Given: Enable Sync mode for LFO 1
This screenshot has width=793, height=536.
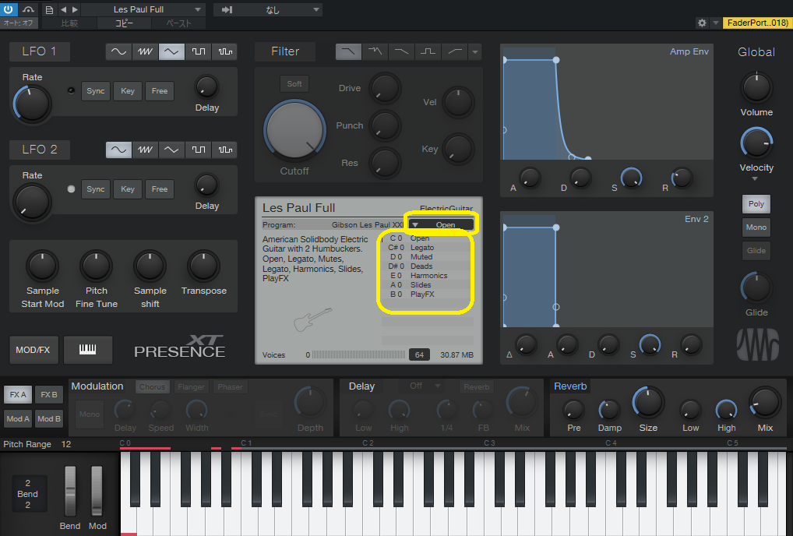Looking at the screenshot, I should [x=96, y=91].
